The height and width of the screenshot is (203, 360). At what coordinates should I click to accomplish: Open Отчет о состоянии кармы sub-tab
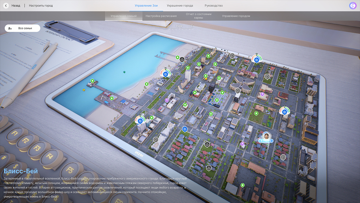199,16
